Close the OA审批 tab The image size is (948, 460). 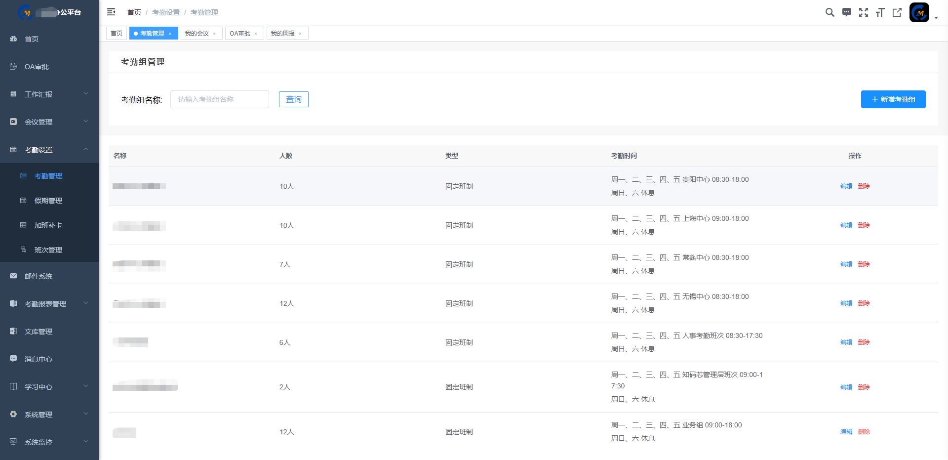click(x=256, y=34)
